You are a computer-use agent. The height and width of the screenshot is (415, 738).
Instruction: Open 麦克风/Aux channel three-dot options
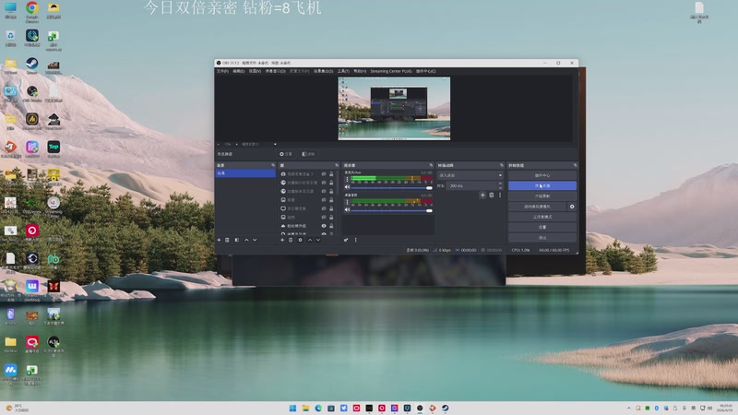348,179
